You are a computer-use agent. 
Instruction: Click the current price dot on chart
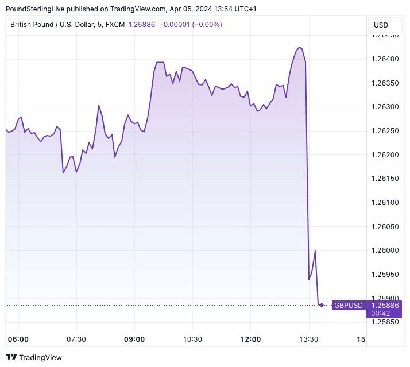[322, 305]
